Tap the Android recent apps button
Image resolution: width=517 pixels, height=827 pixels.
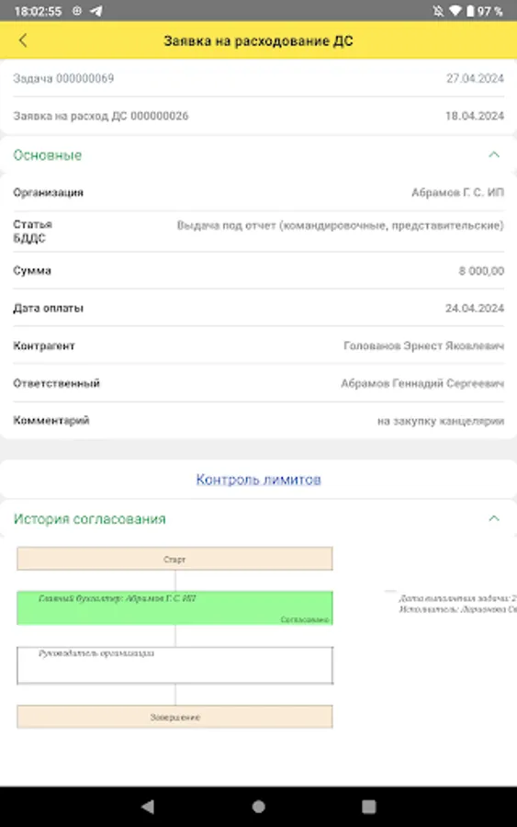pyautogui.click(x=369, y=806)
